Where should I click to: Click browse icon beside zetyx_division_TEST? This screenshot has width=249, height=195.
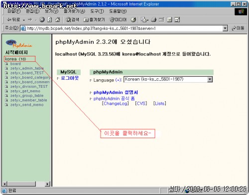tap(6, 86)
